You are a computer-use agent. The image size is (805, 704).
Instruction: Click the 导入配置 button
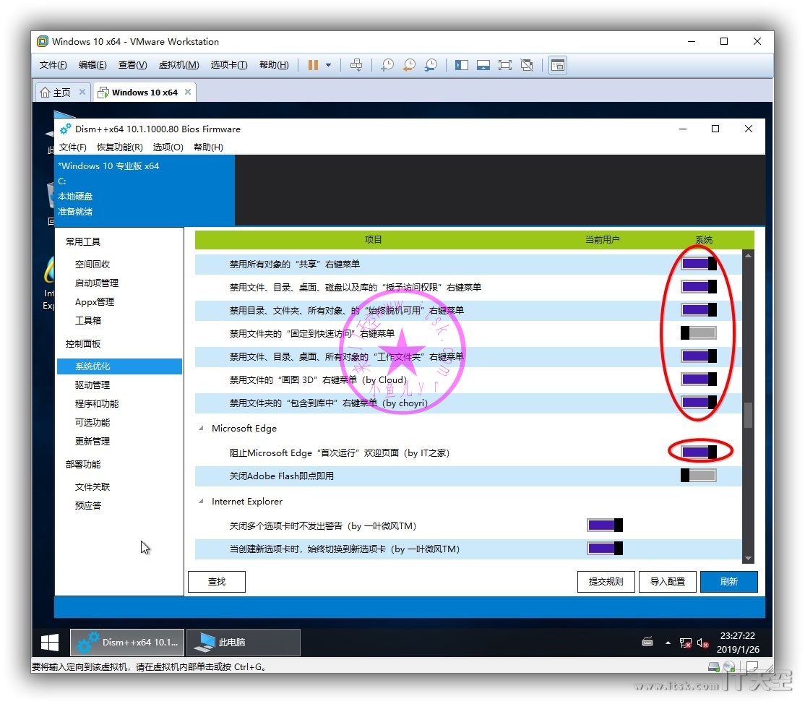[668, 582]
